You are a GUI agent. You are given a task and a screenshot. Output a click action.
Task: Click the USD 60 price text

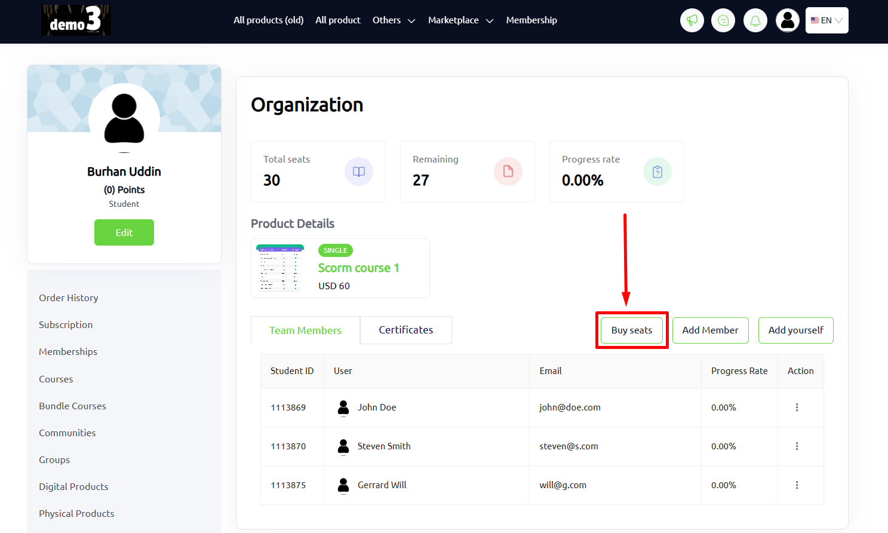click(x=334, y=286)
